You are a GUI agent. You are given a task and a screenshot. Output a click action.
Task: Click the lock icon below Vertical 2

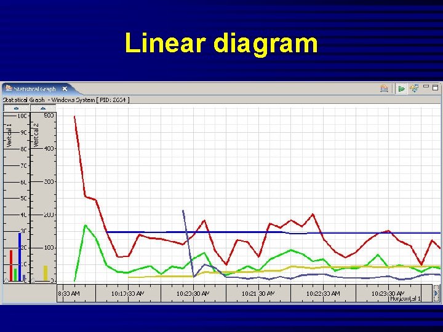click(33, 280)
